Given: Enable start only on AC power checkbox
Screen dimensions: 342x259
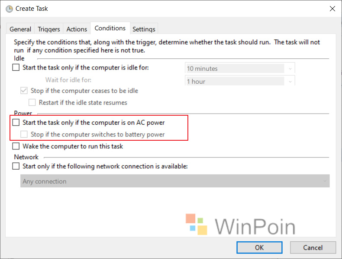Looking at the screenshot, I should [x=16, y=123].
